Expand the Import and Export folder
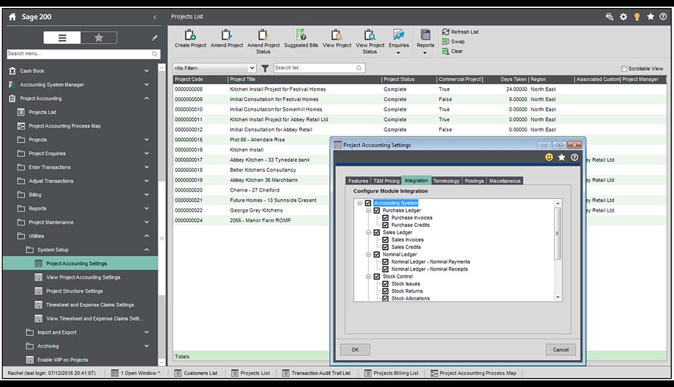 pyautogui.click(x=146, y=332)
